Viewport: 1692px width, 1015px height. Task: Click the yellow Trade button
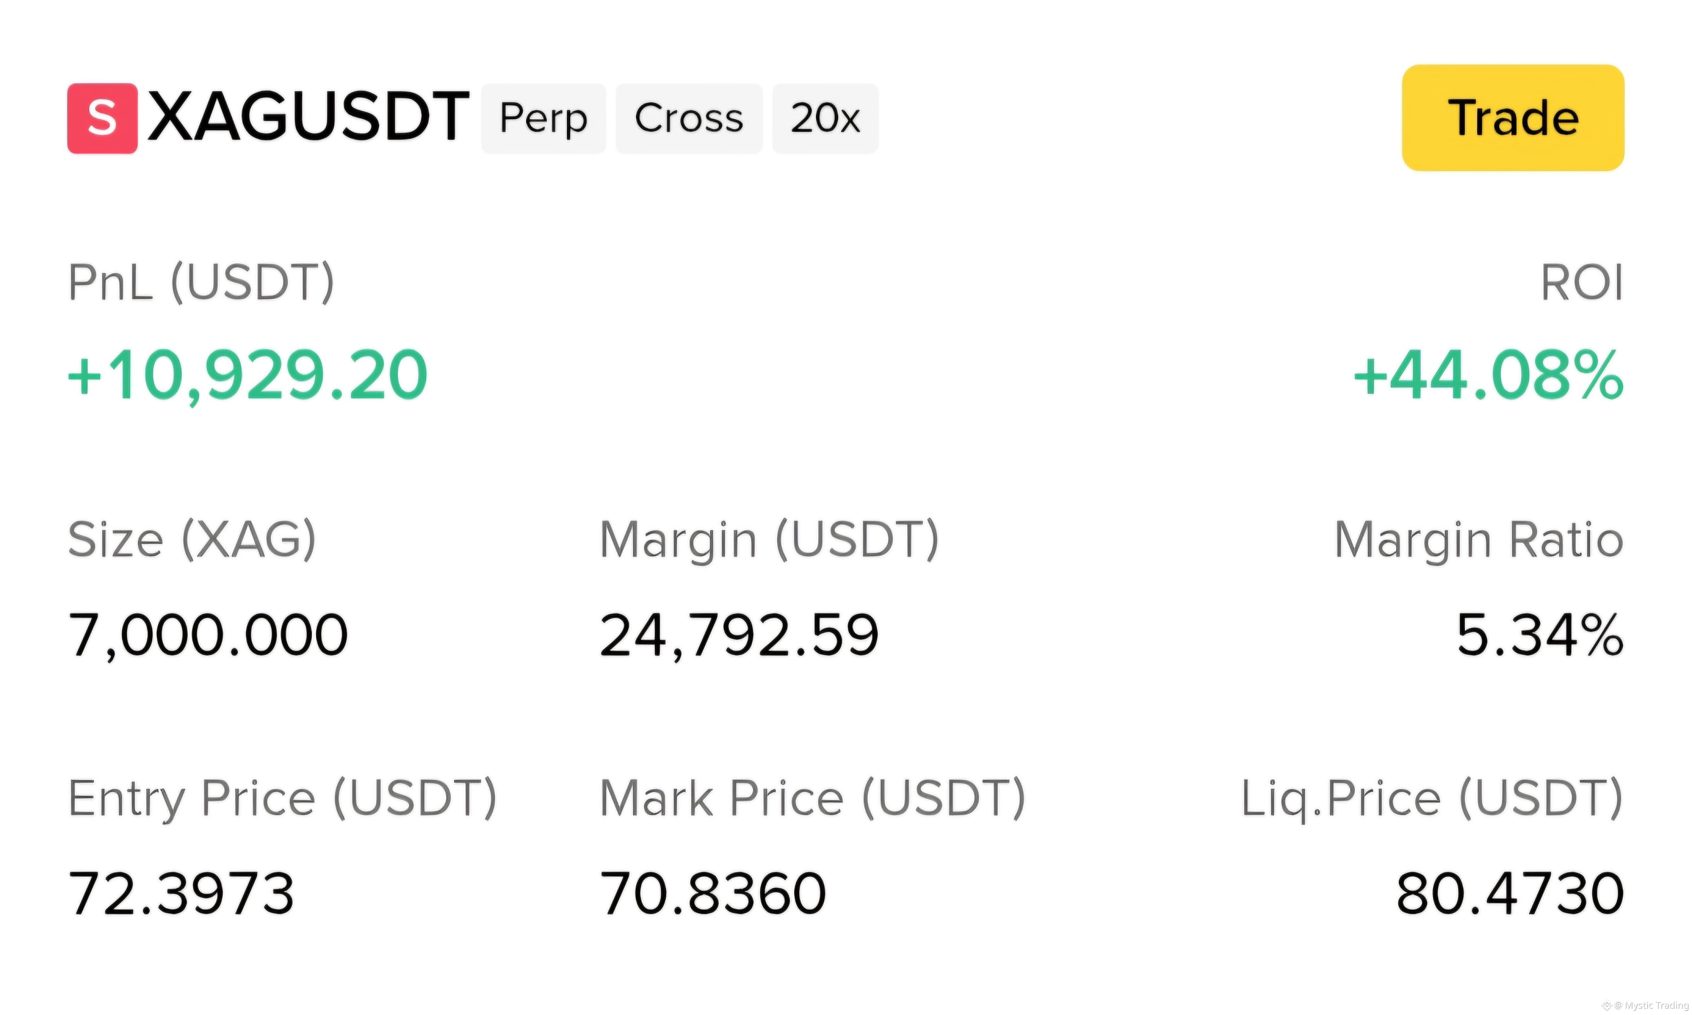click(1513, 117)
